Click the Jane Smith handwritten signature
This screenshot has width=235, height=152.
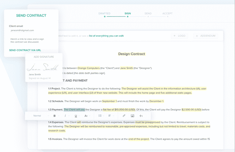coord(43,67)
